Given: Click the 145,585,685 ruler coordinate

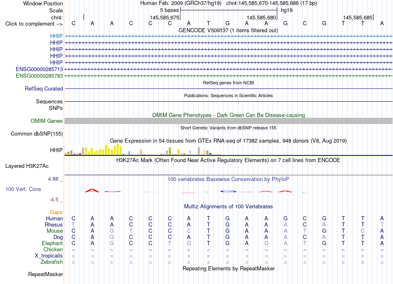Looking at the screenshot, I should 358,17.
